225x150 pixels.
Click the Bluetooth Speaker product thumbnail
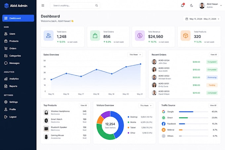[x=46, y=128]
